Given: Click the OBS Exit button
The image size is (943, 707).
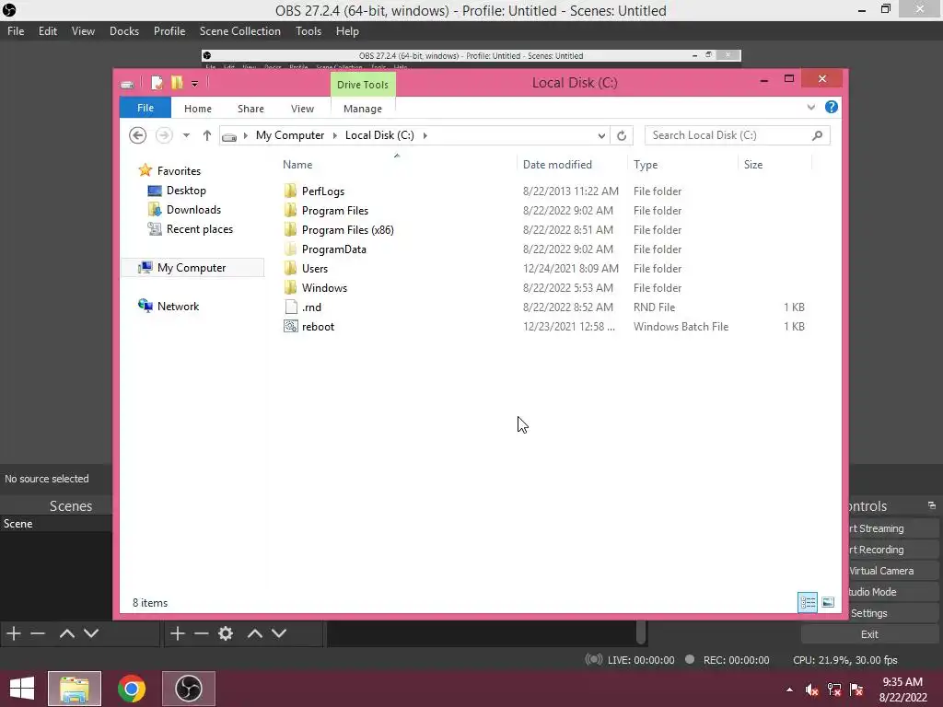Looking at the screenshot, I should pyautogui.click(x=869, y=634).
